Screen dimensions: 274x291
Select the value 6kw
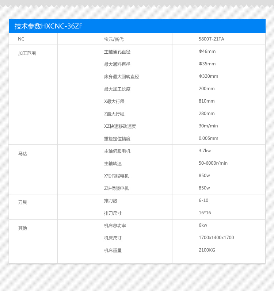click(203, 225)
